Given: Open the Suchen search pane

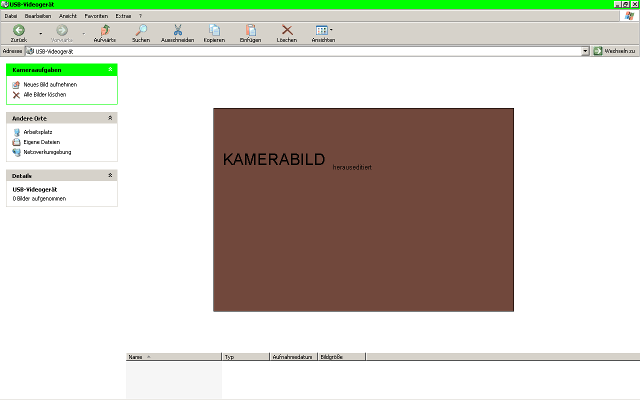Looking at the screenshot, I should 141,33.
